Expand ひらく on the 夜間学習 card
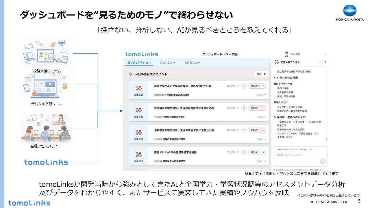The image size is (370, 208). tap(261, 117)
